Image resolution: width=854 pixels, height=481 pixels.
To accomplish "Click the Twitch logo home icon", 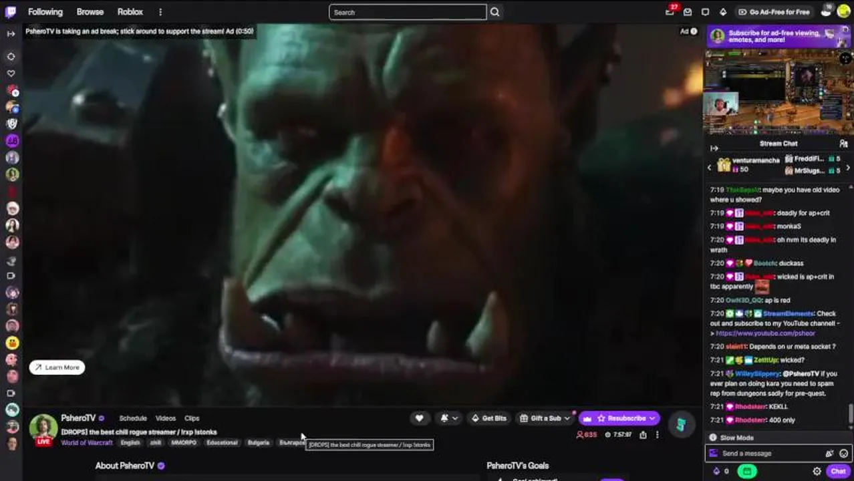I will coord(11,11).
